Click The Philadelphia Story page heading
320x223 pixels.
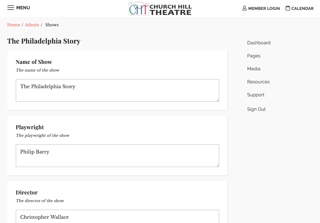click(44, 41)
